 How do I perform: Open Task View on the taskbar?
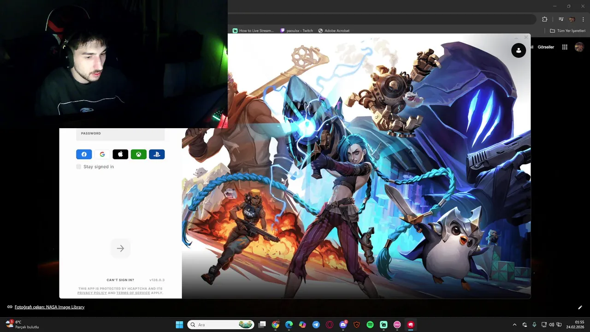point(262,325)
